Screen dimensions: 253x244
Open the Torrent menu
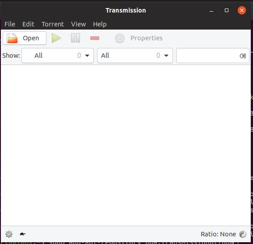click(53, 24)
